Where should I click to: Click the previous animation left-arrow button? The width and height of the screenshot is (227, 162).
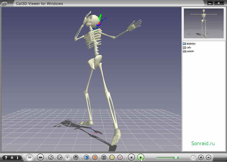point(131,157)
